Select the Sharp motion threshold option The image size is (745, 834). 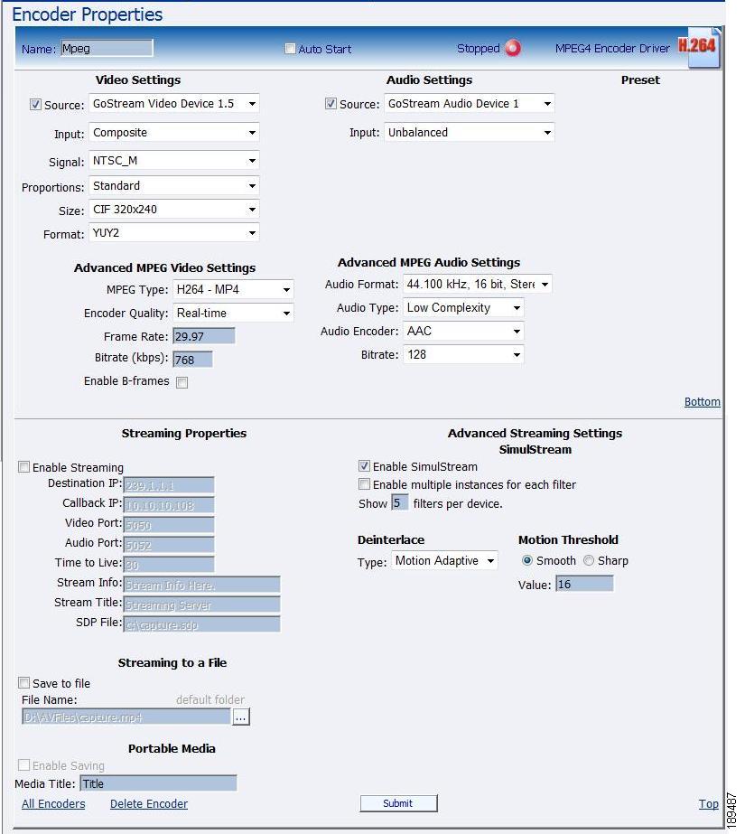(x=589, y=560)
